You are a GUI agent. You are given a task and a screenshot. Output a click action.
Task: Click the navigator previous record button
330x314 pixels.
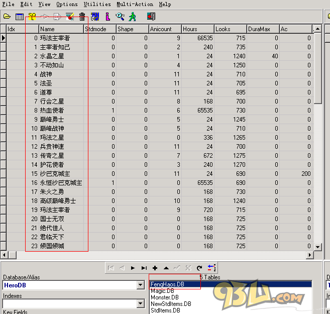[x=122, y=268]
